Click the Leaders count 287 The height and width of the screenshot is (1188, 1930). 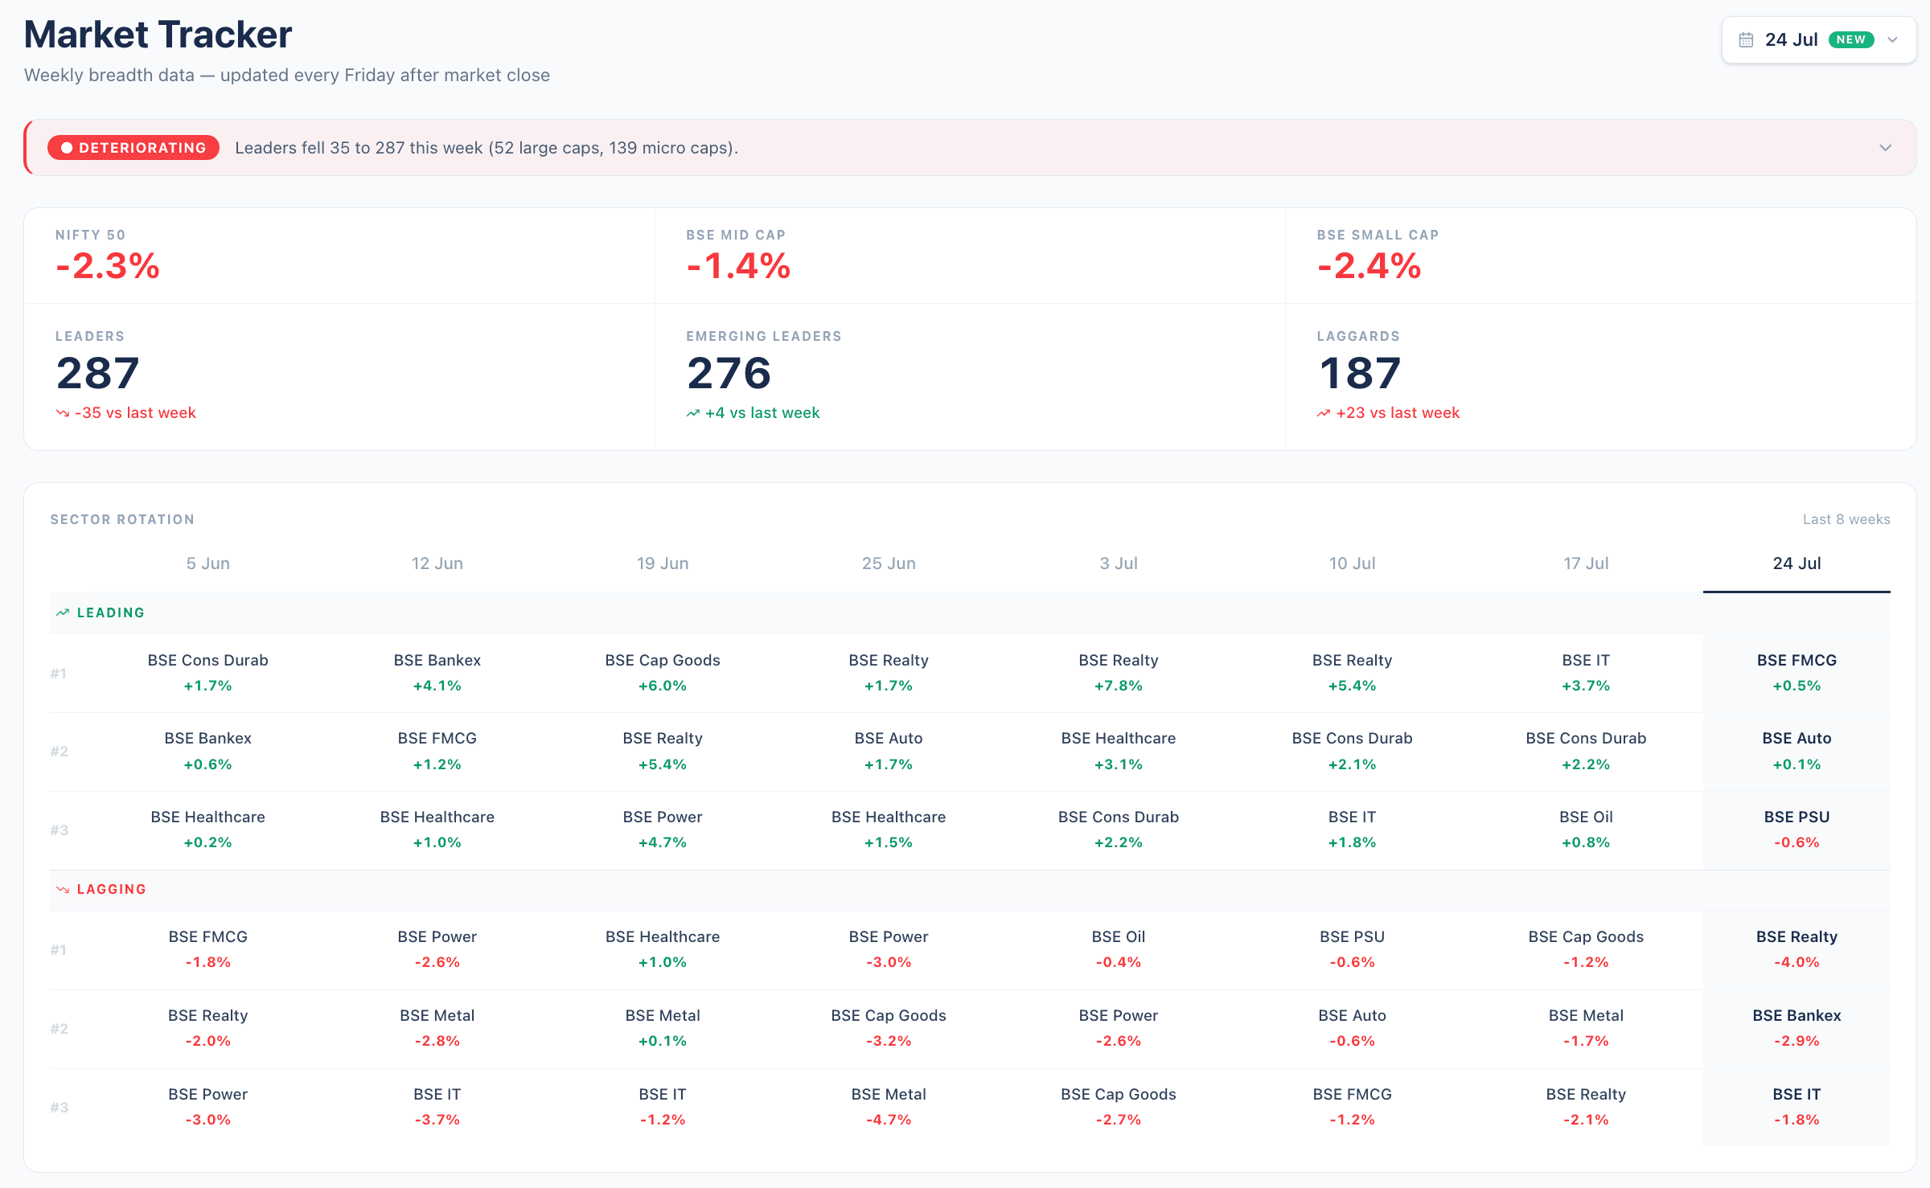click(98, 373)
